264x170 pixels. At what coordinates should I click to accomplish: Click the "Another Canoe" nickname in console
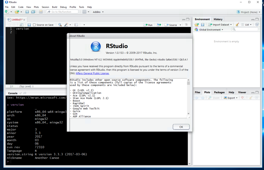click(47, 158)
